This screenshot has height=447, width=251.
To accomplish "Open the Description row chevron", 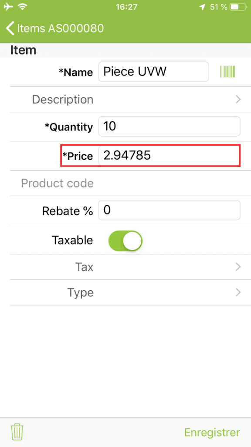I will 238,100.
